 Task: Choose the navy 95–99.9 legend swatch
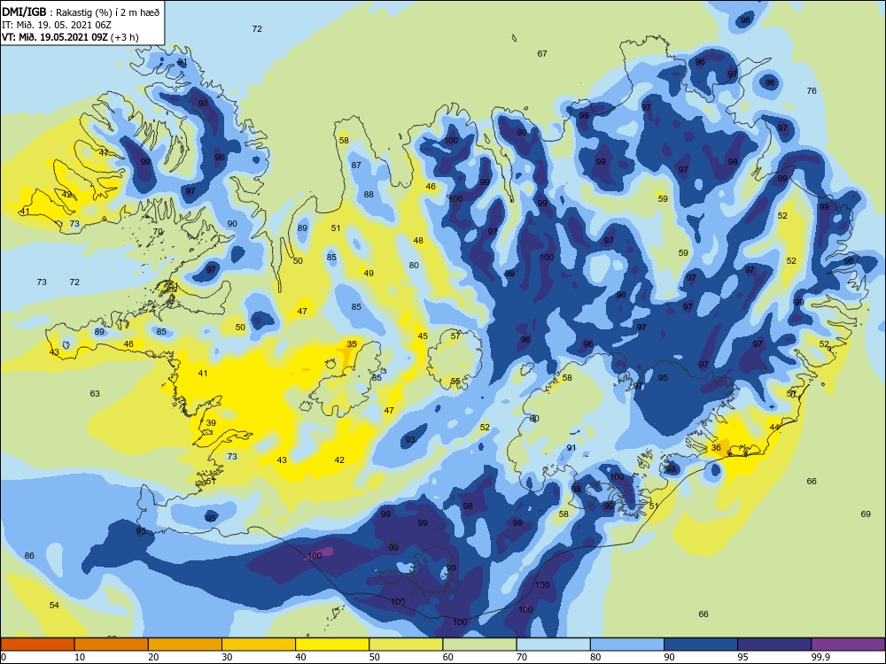point(774,645)
